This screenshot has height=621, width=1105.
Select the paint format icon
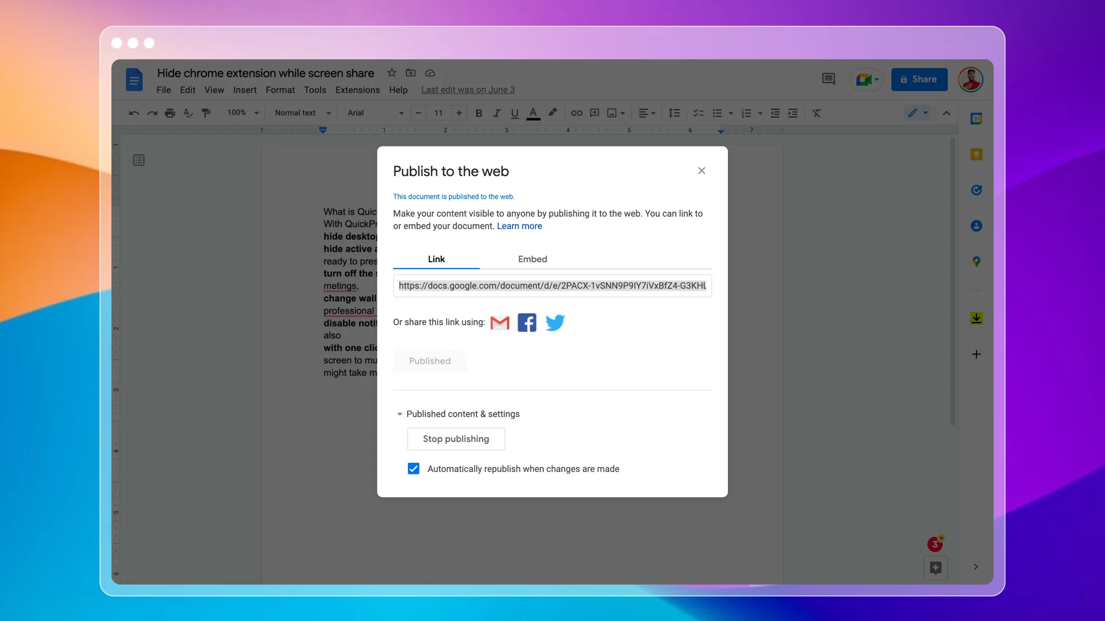(206, 113)
